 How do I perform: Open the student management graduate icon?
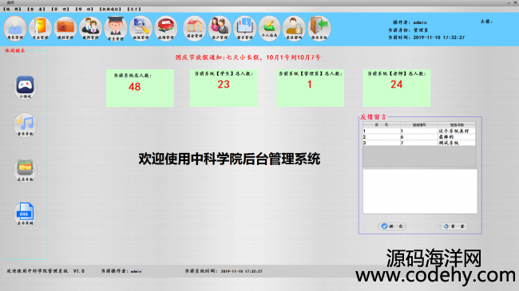[x=116, y=29]
